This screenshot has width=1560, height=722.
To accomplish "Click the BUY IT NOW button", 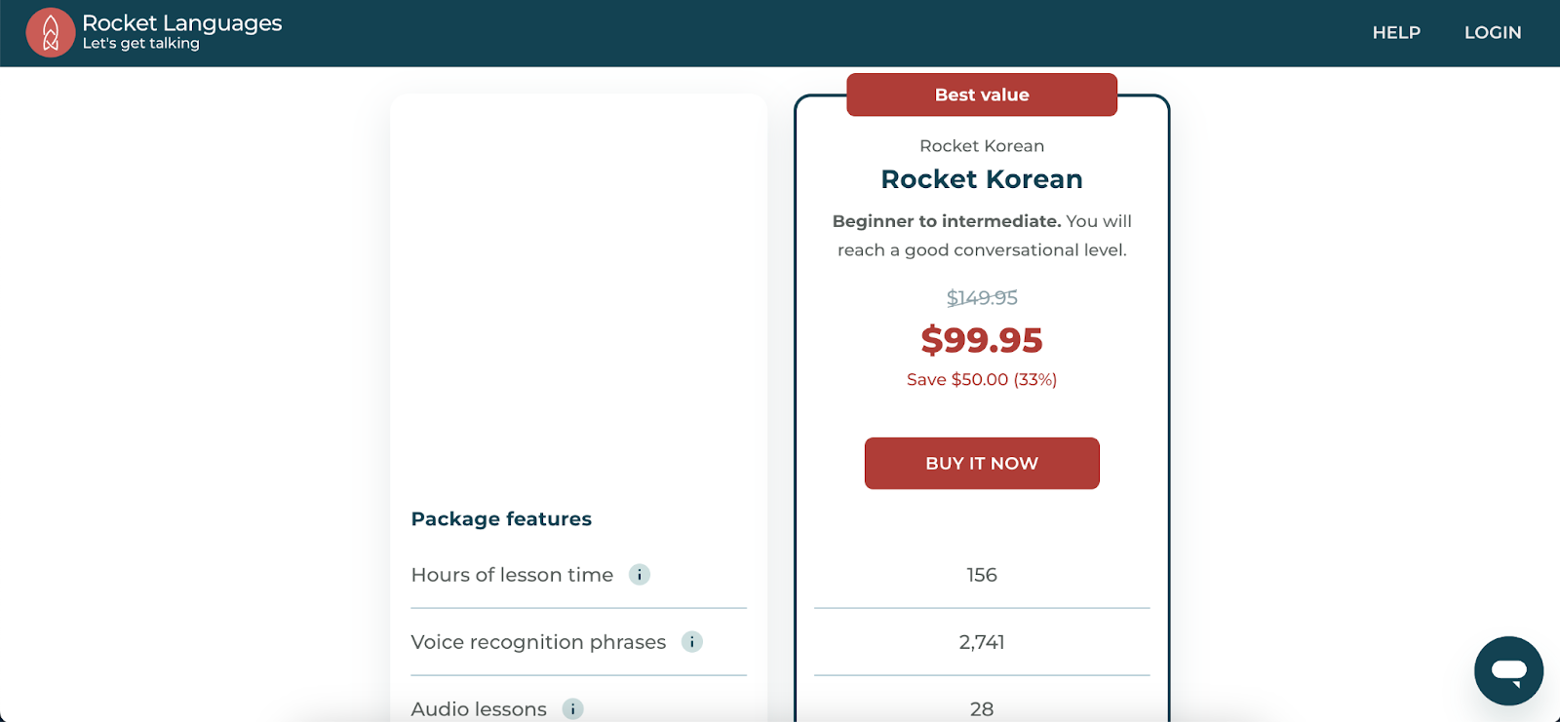I will pyautogui.click(x=982, y=464).
